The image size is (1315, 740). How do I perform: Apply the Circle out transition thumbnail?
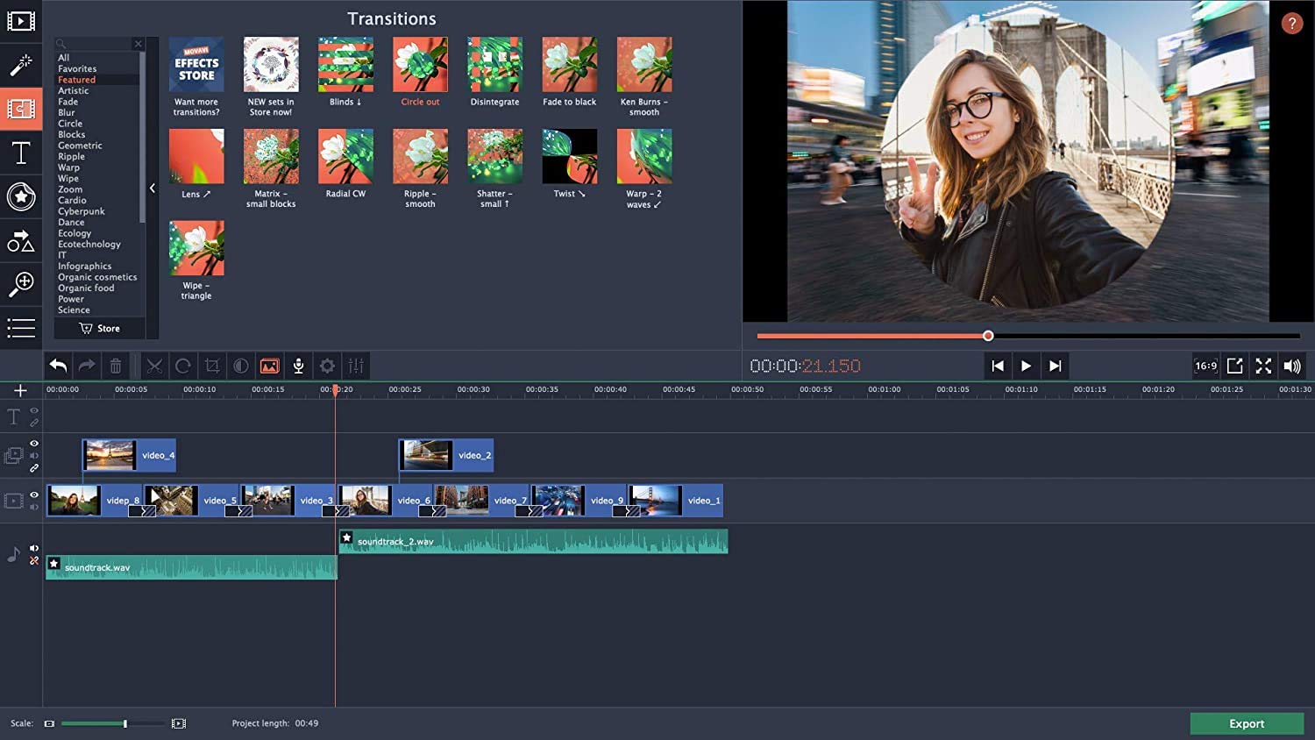point(419,63)
